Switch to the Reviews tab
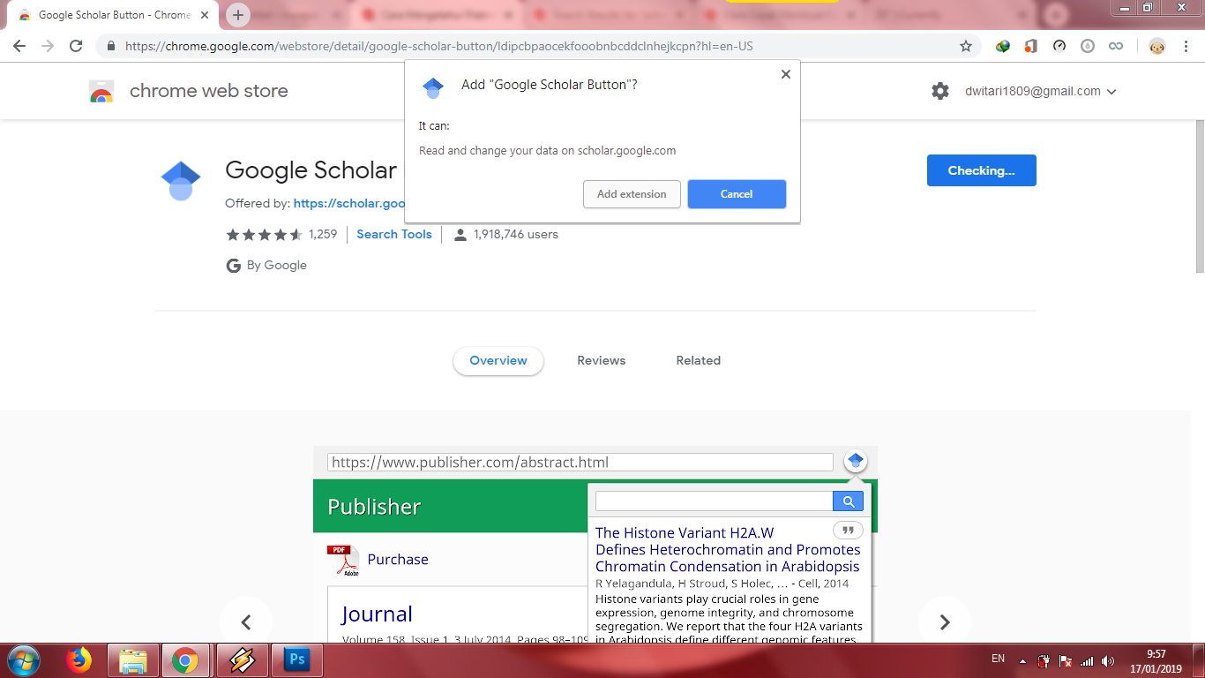The image size is (1205, 678). (x=601, y=360)
